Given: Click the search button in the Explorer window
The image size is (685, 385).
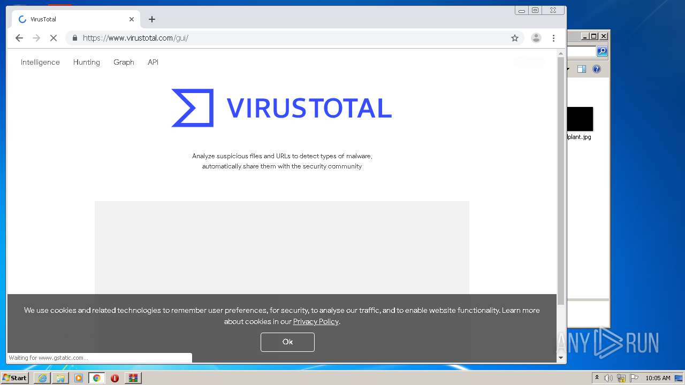Looking at the screenshot, I should coord(602,51).
